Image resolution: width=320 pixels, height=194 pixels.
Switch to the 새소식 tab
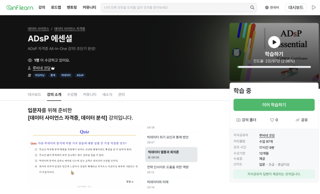click(107, 94)
